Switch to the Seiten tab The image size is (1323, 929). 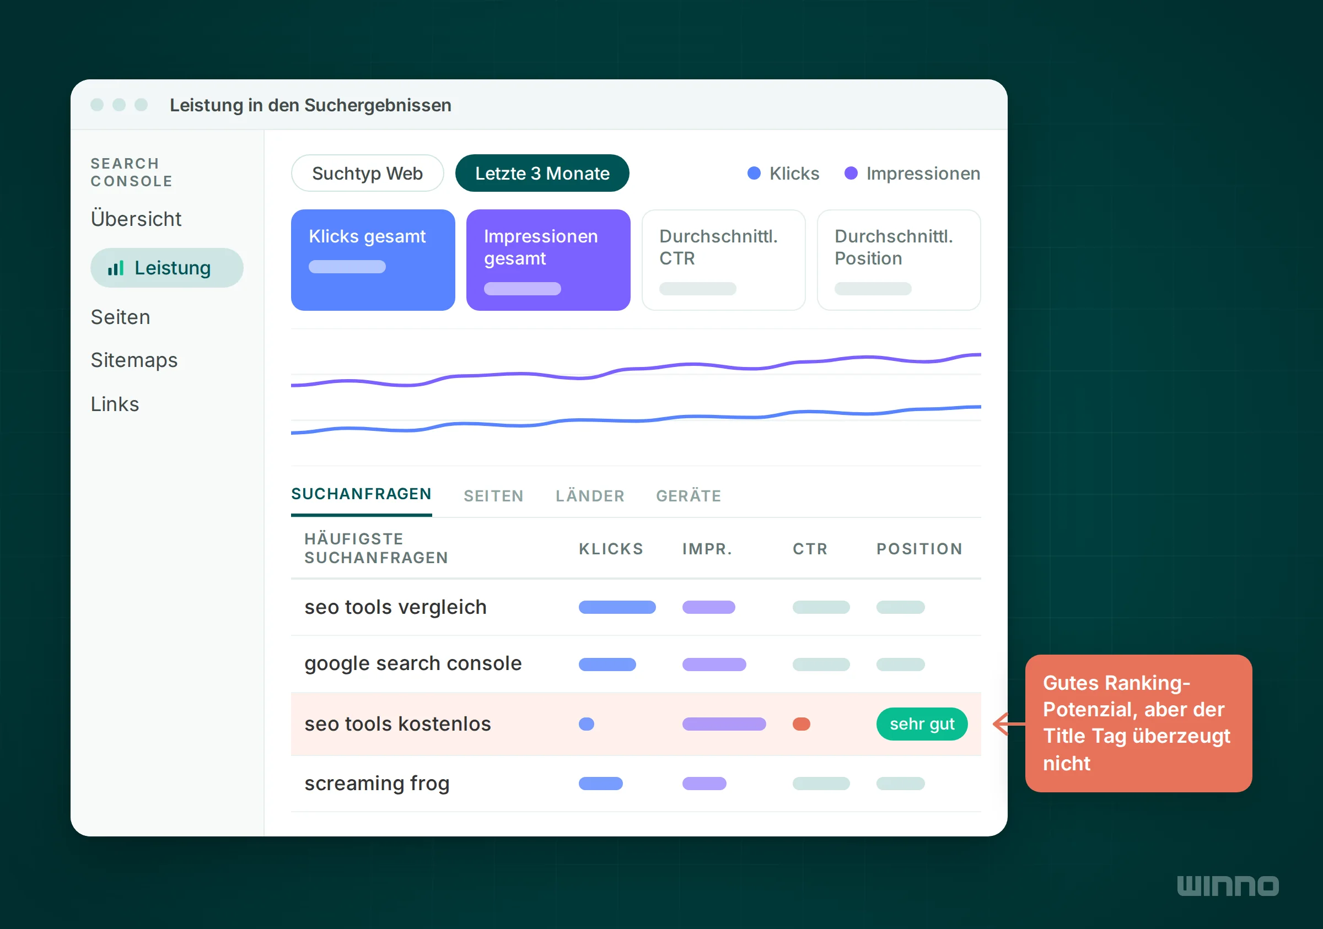pos(493,496)
